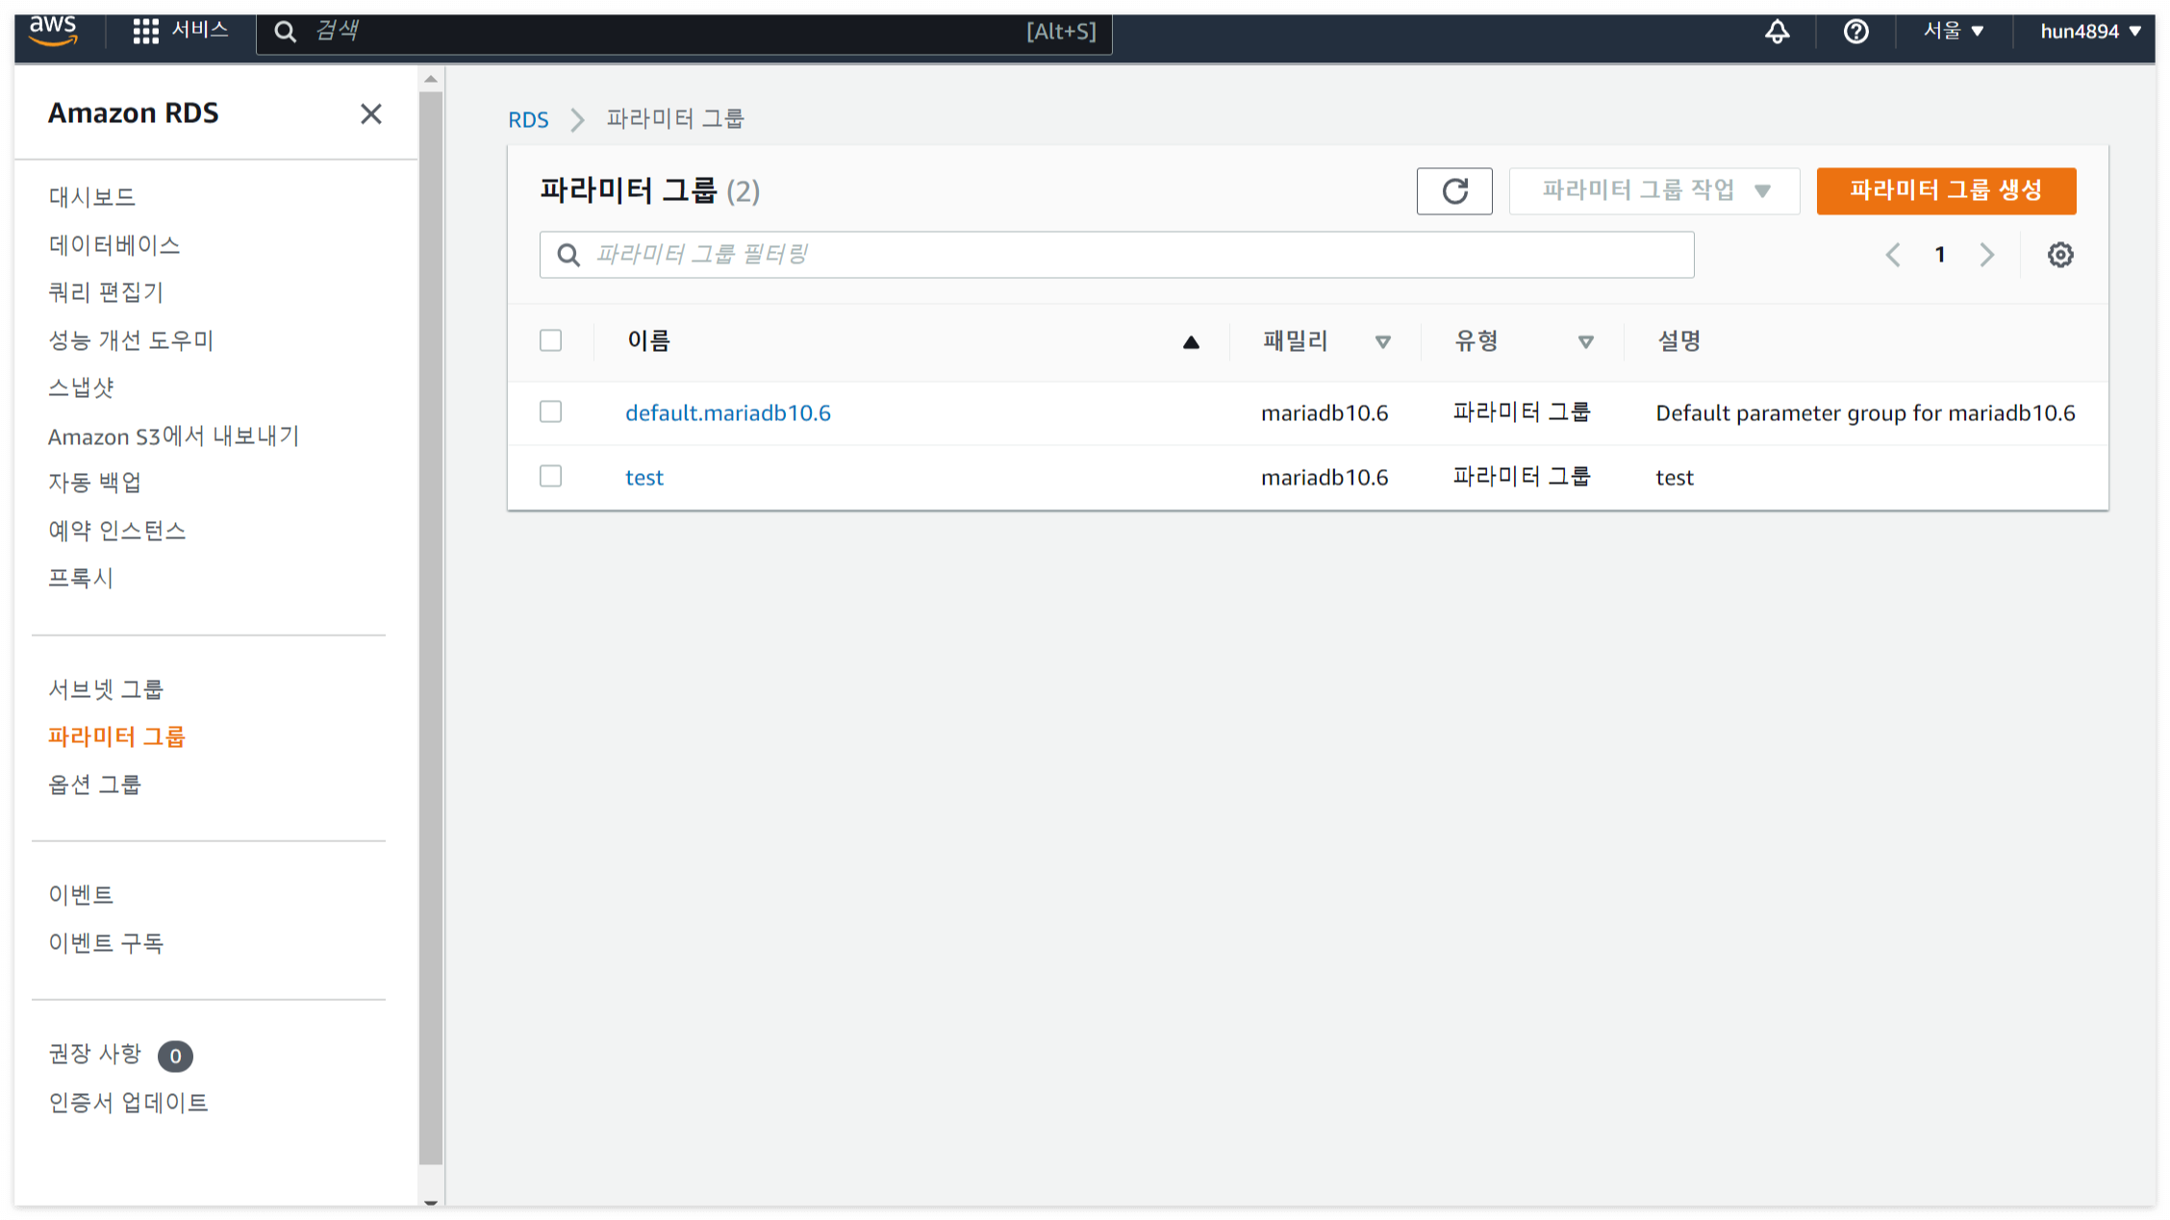Open the Seoul region dropdown
Viewport: 2170px width, 1220px height.
coord(1953,32)
